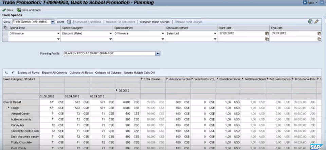Toggle Update Multiple Cells Off
326x150 pixels.
139,73
